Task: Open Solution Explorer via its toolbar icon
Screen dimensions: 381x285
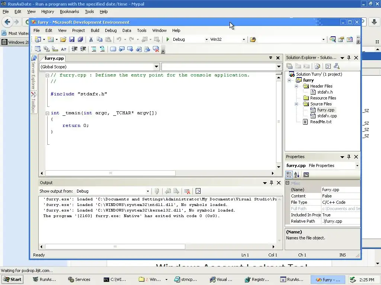Action: click(332, 39)
